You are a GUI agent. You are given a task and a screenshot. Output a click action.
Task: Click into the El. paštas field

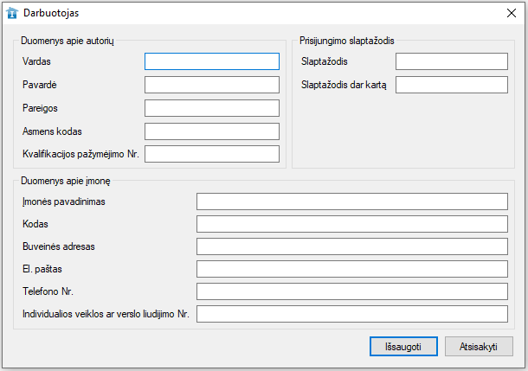point(352,269)
